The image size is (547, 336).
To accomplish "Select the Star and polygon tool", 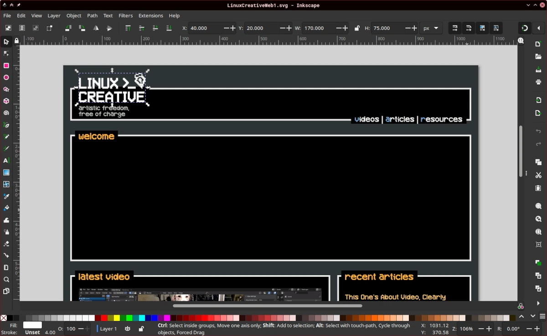I will click(x=6, y=89).
